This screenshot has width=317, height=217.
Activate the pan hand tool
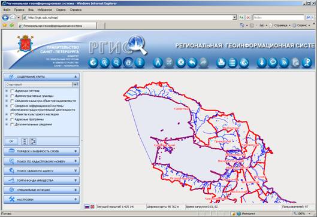[128, 62]
